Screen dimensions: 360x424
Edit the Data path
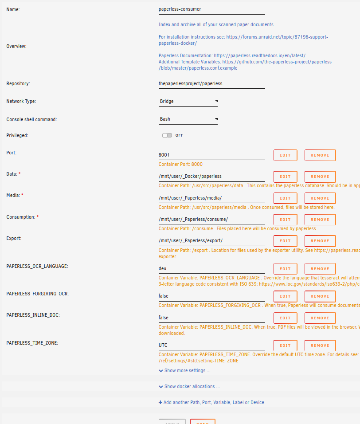click(x=285, y=177)
